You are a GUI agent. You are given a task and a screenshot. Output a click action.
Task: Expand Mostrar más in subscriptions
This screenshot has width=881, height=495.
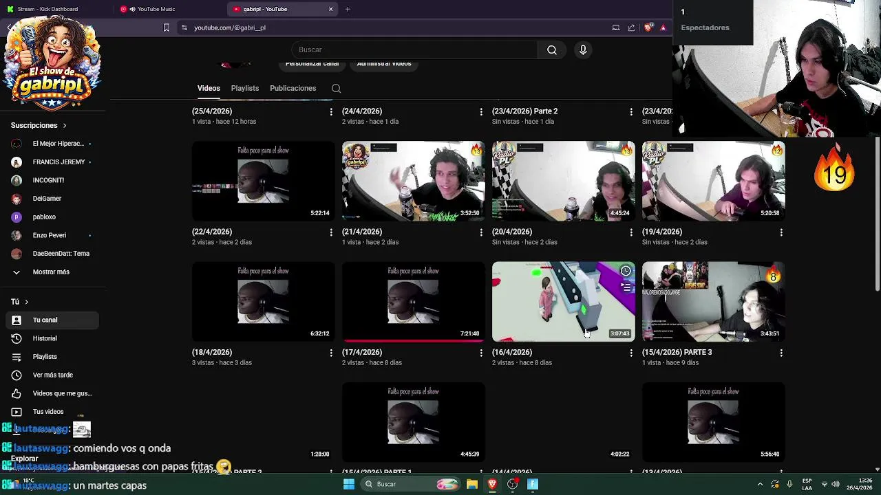[x=52, y=272]
